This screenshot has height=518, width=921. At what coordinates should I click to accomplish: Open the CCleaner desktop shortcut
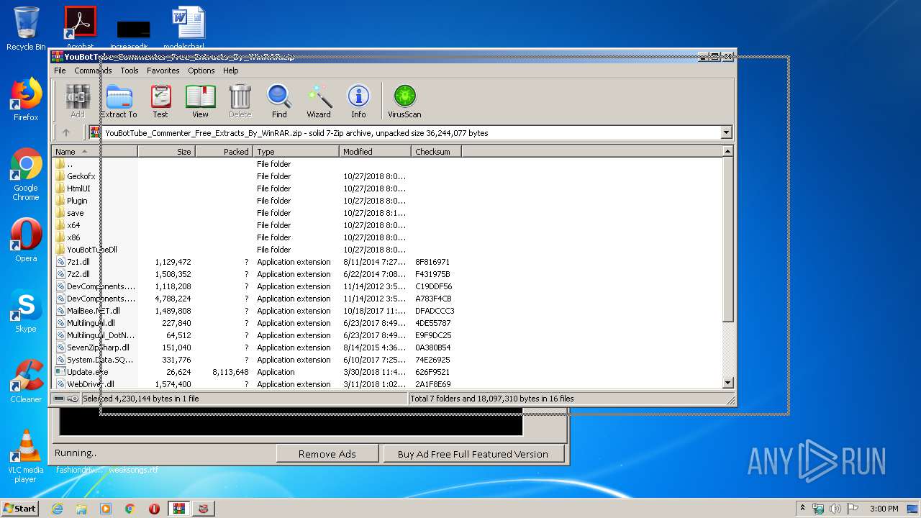click(x=26, y=381)
